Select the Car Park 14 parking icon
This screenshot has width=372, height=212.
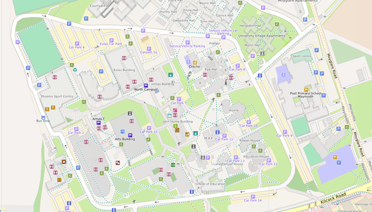[x=253, y=197]
